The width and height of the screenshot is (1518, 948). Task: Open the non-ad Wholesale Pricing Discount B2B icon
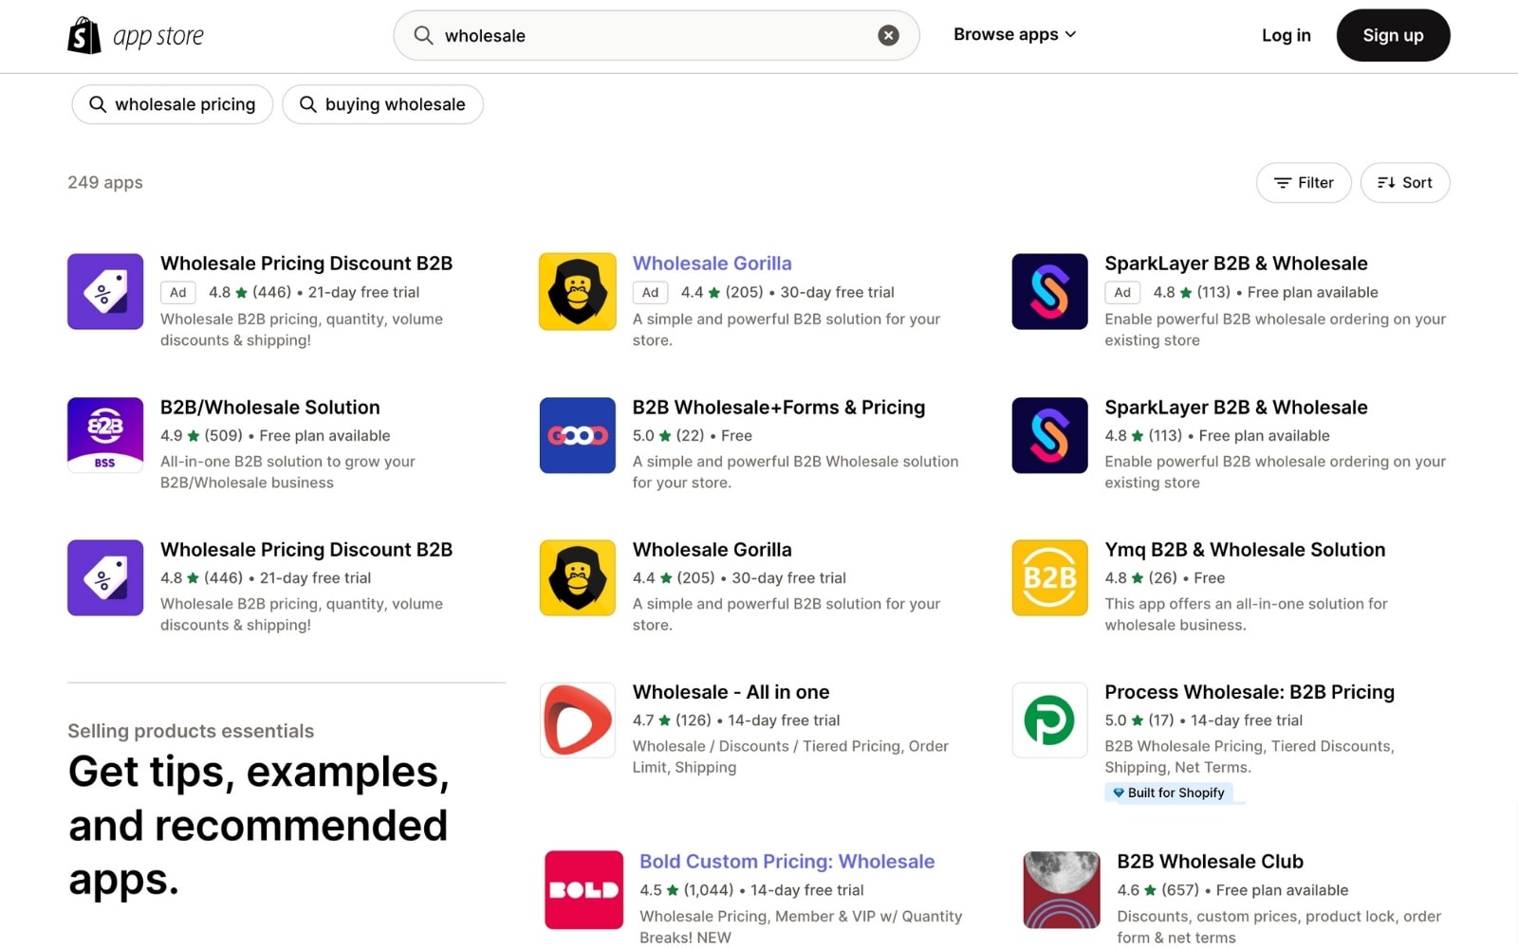105,577
